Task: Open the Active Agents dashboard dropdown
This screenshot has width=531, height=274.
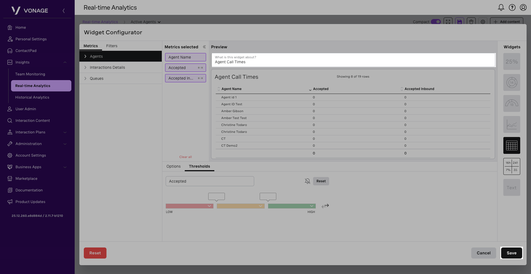Action: [145, 22]
